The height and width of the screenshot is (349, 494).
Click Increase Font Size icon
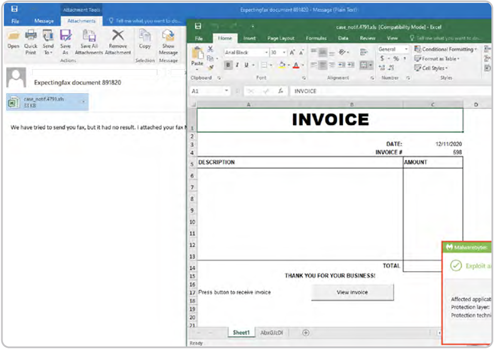pos(292,52)
